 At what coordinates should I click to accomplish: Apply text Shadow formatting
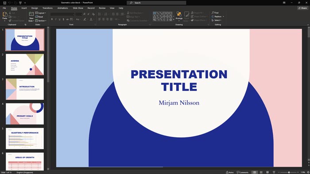tap(63, 19)
